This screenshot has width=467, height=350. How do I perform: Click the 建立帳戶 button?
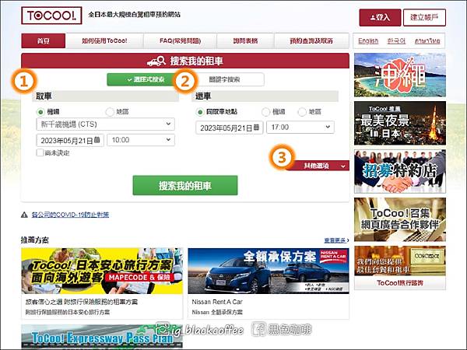[424, 18]
